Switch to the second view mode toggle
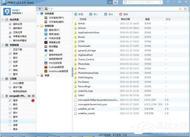Image resolution: width=190 pixels, height=137 pixels. [x=115, y=2]
